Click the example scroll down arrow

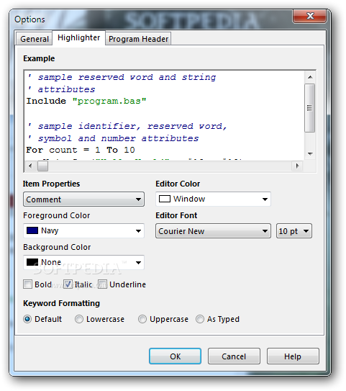[x=310, y=153]
